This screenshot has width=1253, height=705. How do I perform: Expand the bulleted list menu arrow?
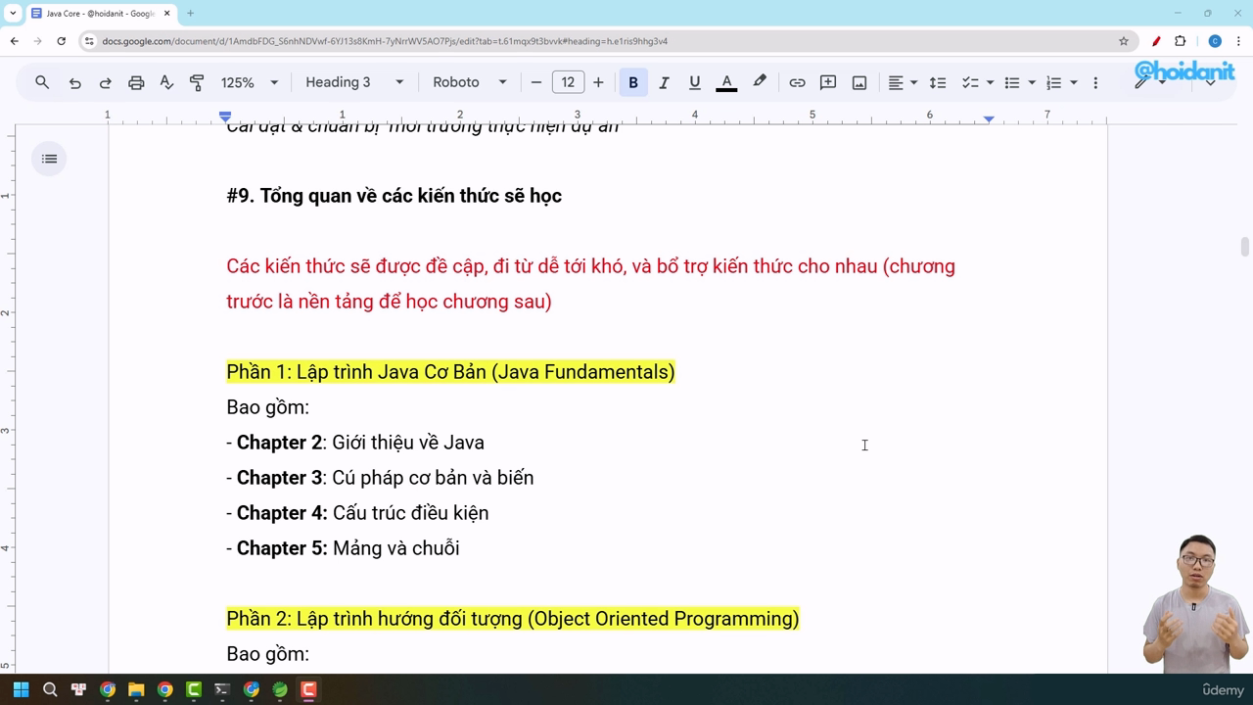[1032, 82]
